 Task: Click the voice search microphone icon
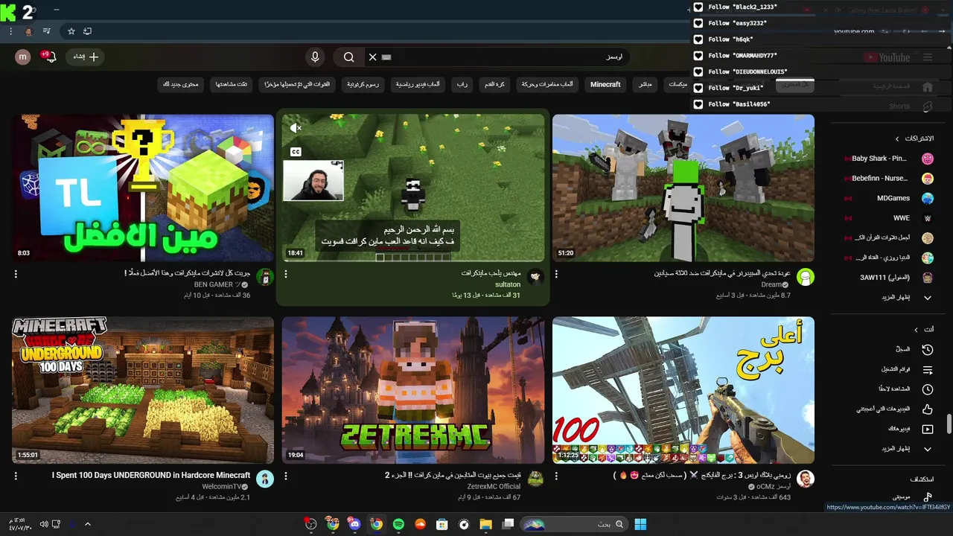[x=315, y=57]
